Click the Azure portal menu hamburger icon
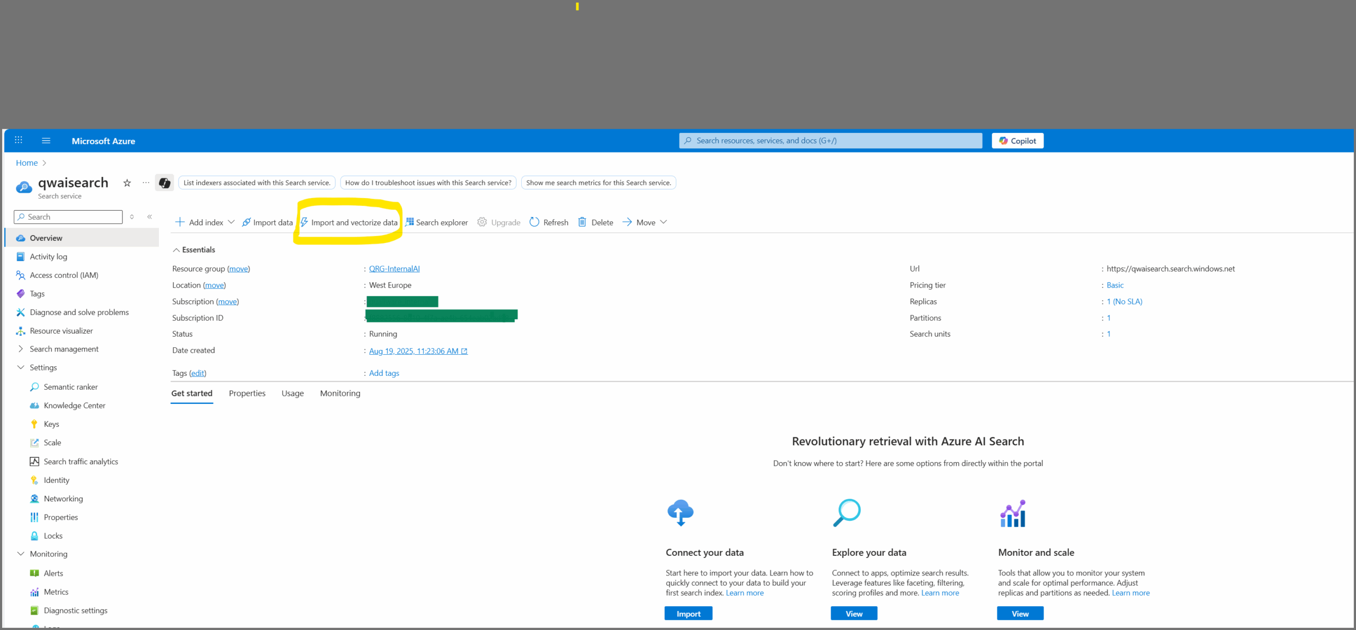This screenshot has width=1356, height=630. [46, 141]
